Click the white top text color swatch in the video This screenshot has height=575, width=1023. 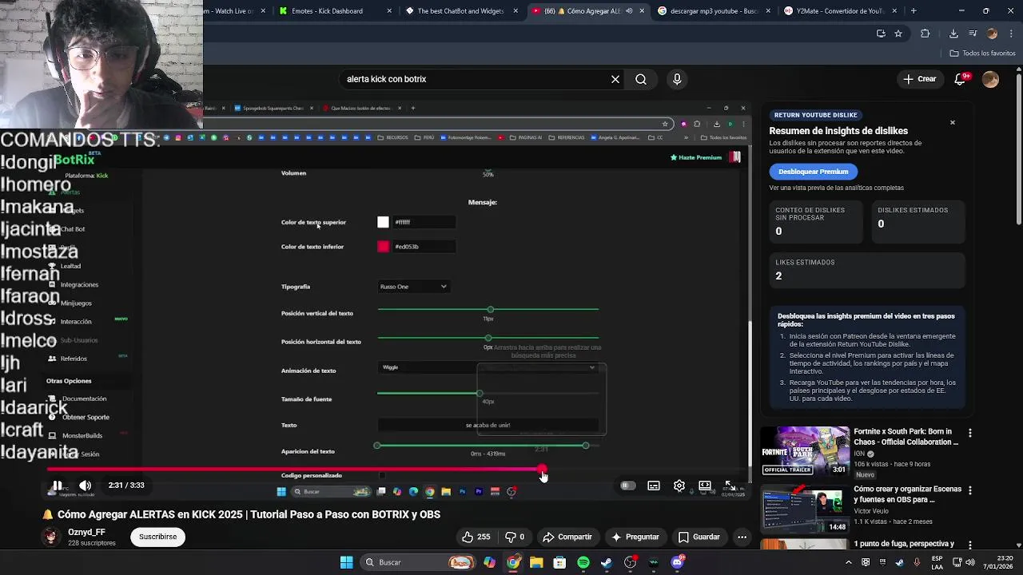pyautogui.click(x=383, y=222)
